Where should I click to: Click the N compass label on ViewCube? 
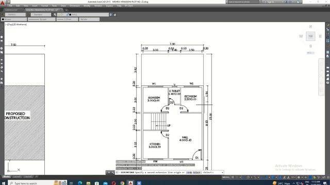(x=310, y=27)
